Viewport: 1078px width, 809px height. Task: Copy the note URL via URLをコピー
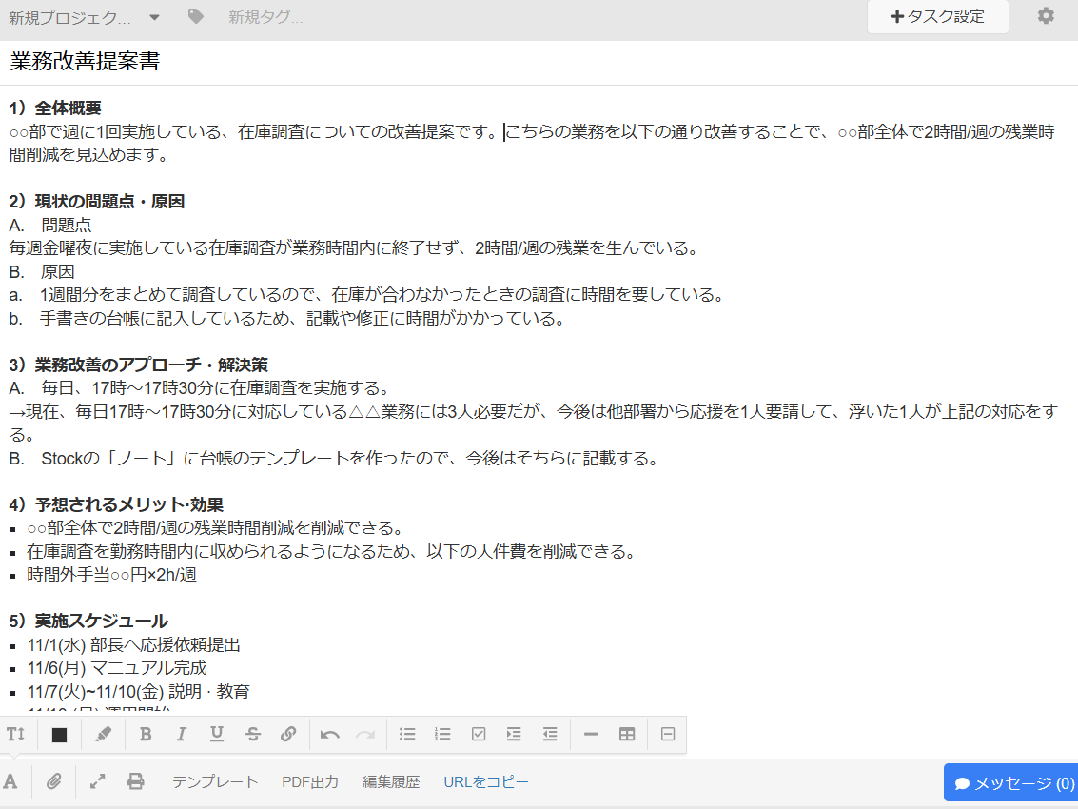pos(484,781)
